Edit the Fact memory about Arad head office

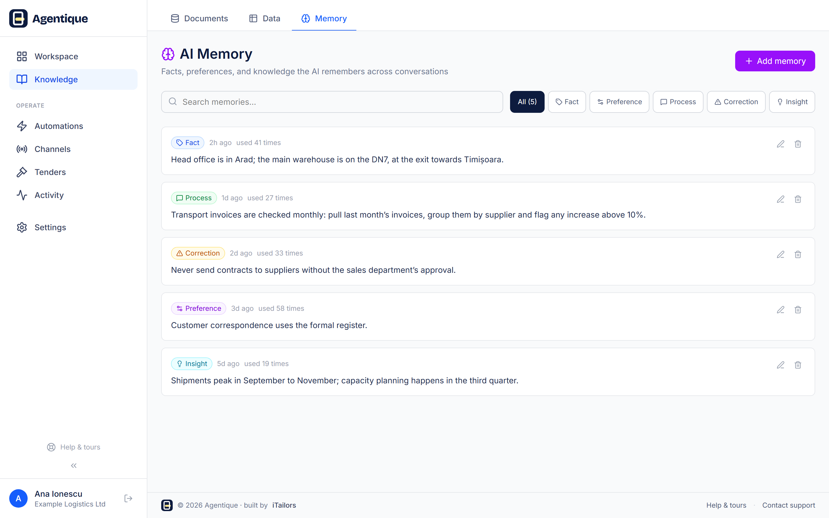pyautogui.click(x=780, y=144)
